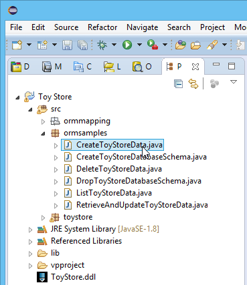Click the New Java Project wizards icon
The height and width of the screenshot is (285, 247).
[x=42, y=45]
